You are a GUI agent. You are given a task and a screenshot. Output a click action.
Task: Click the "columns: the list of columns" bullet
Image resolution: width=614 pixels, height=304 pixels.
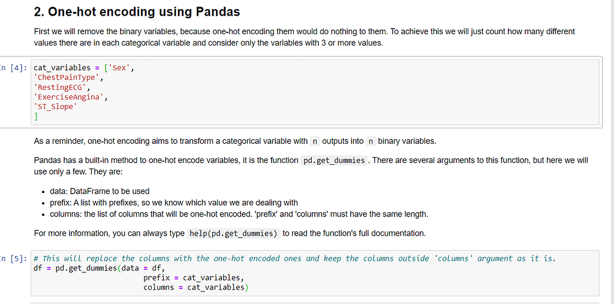239,214
